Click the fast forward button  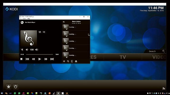(x=46, y=59)
